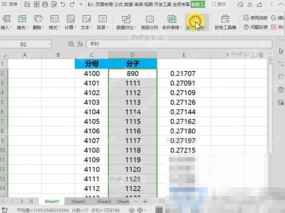The height and width of the screenshot is (213, 285).
Task: Open the 数据对比 tool
Action: (x=126, y=22)
